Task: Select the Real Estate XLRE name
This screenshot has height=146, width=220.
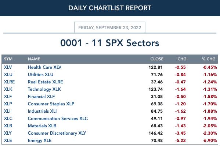Action: (45, 82)
